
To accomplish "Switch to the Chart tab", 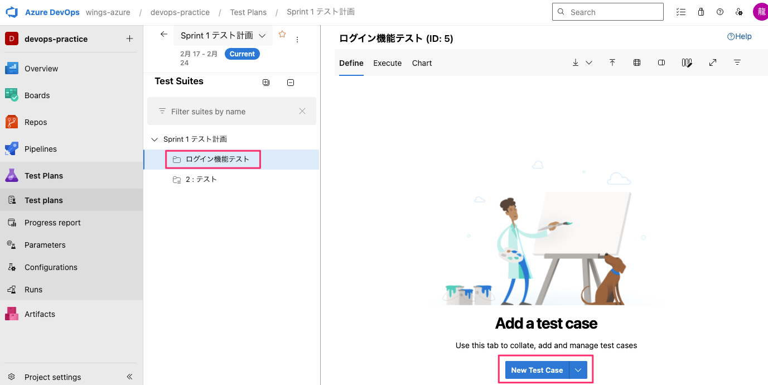I will coord(422,63).
